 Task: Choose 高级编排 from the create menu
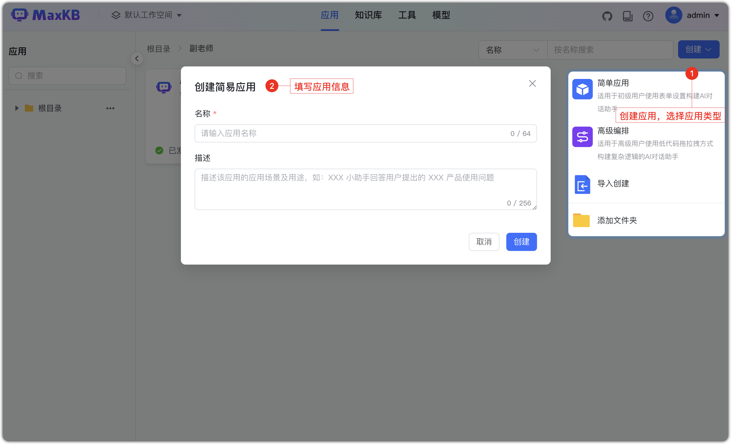tap(646, 144)
